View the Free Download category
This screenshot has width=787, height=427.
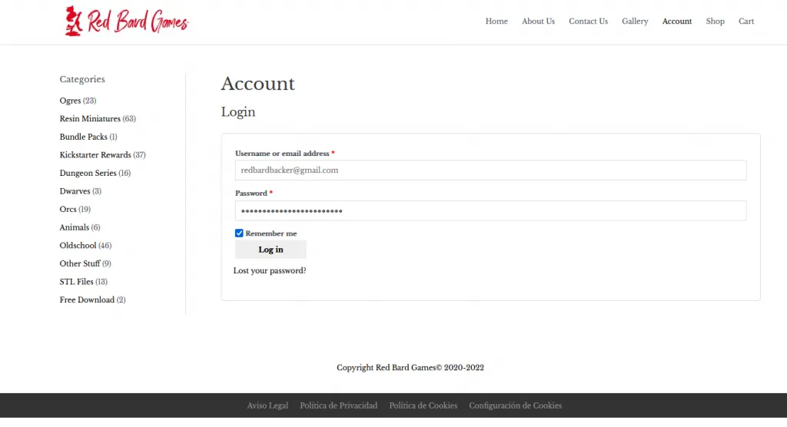point(87,300)
